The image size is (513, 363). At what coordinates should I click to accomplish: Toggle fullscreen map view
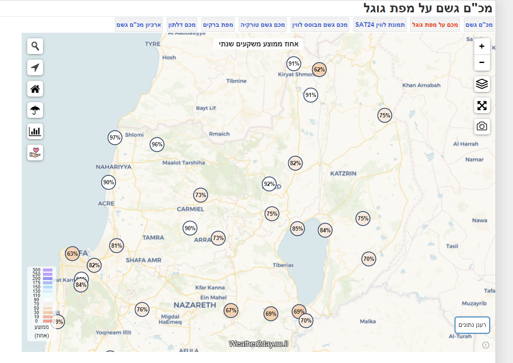[482, 105]
